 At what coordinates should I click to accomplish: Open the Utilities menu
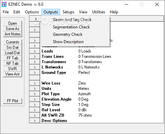tap(98, 12)
